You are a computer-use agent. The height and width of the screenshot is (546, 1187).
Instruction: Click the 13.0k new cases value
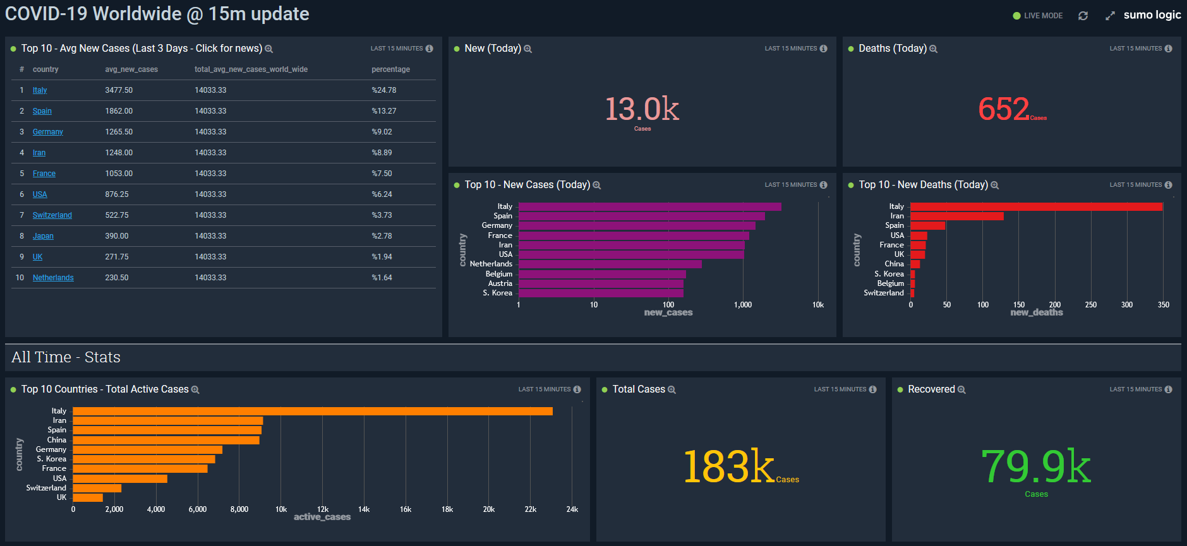642,109
